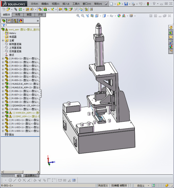Click the Help question mark icon
174x188 pixels.
click(154, 4)
